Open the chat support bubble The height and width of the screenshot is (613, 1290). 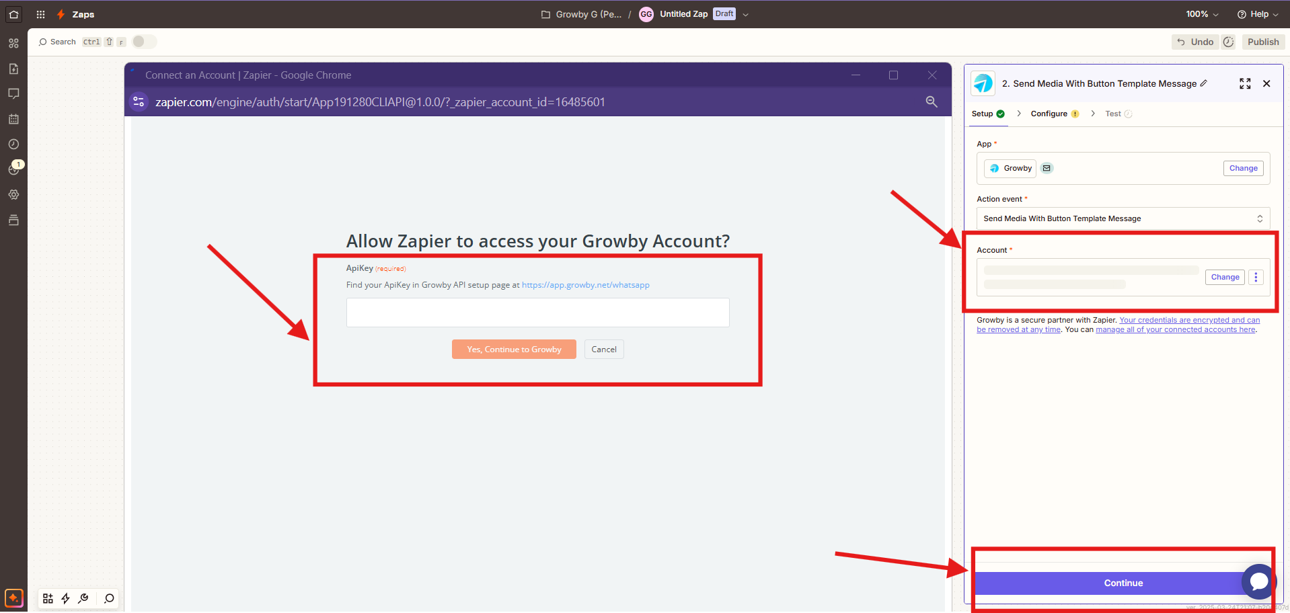pyautogui.click(x=1258, y=581)
